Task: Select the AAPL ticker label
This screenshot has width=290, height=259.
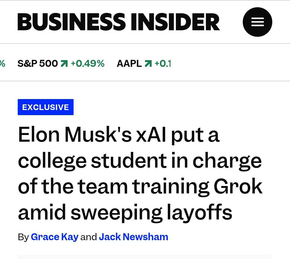Action: [129, 64]
